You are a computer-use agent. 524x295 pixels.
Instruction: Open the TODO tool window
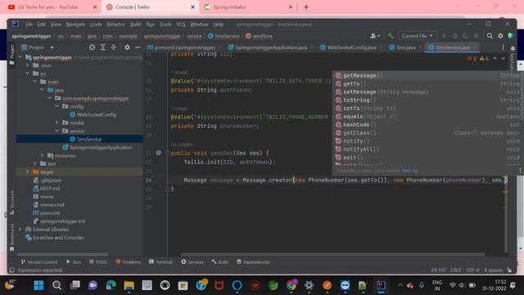(98, 262)
